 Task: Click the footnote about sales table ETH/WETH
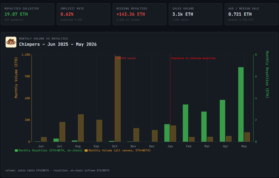(x=57, y=170)
